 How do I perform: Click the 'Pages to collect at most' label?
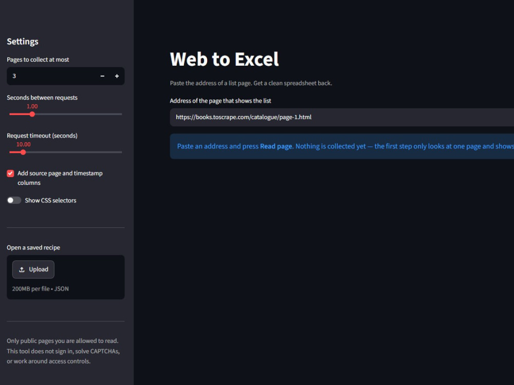point(38,60)
